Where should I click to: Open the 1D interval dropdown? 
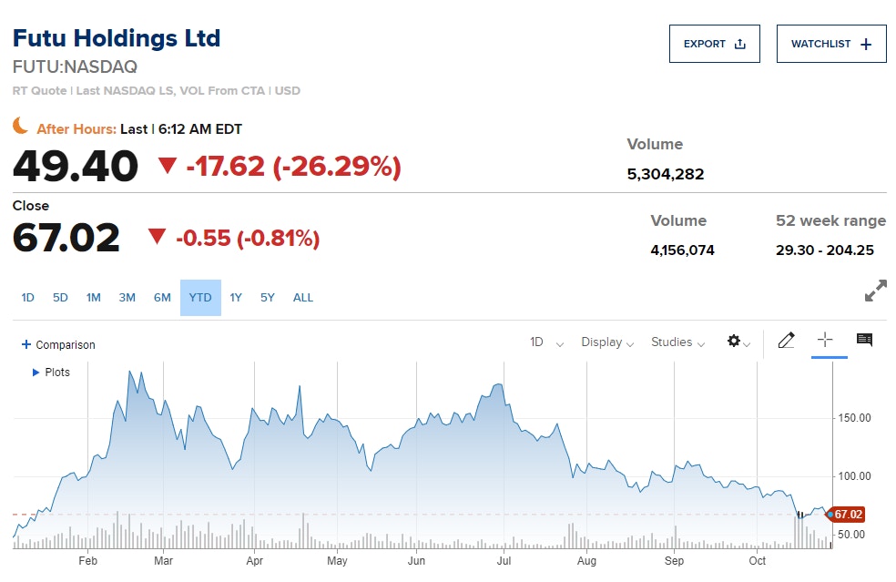[546, 342]
